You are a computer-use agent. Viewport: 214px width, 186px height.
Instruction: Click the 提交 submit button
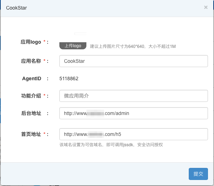point(198,174)
